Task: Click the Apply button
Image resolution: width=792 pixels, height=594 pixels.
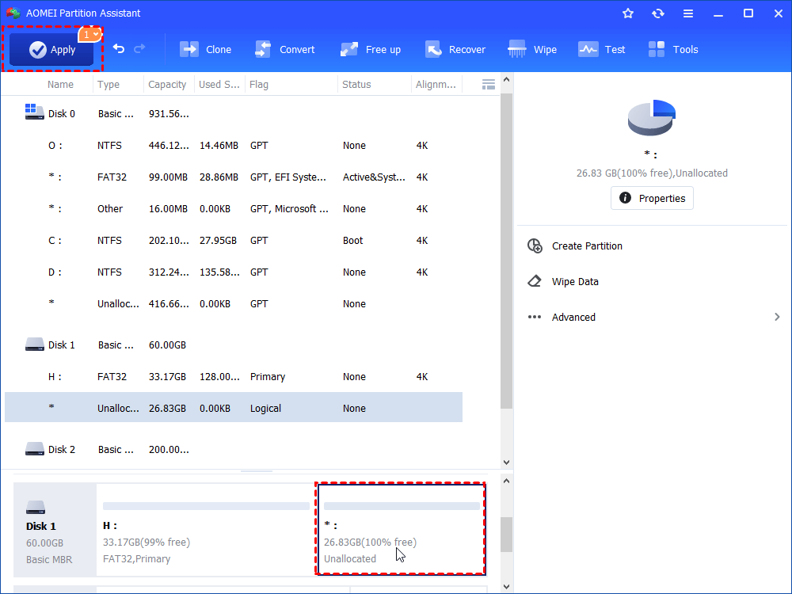Action: [51, 49]
